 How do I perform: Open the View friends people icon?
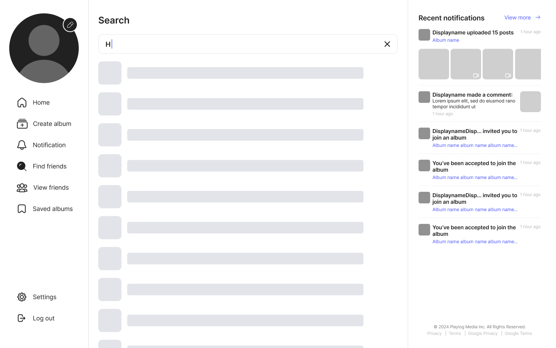coord(22,188)
